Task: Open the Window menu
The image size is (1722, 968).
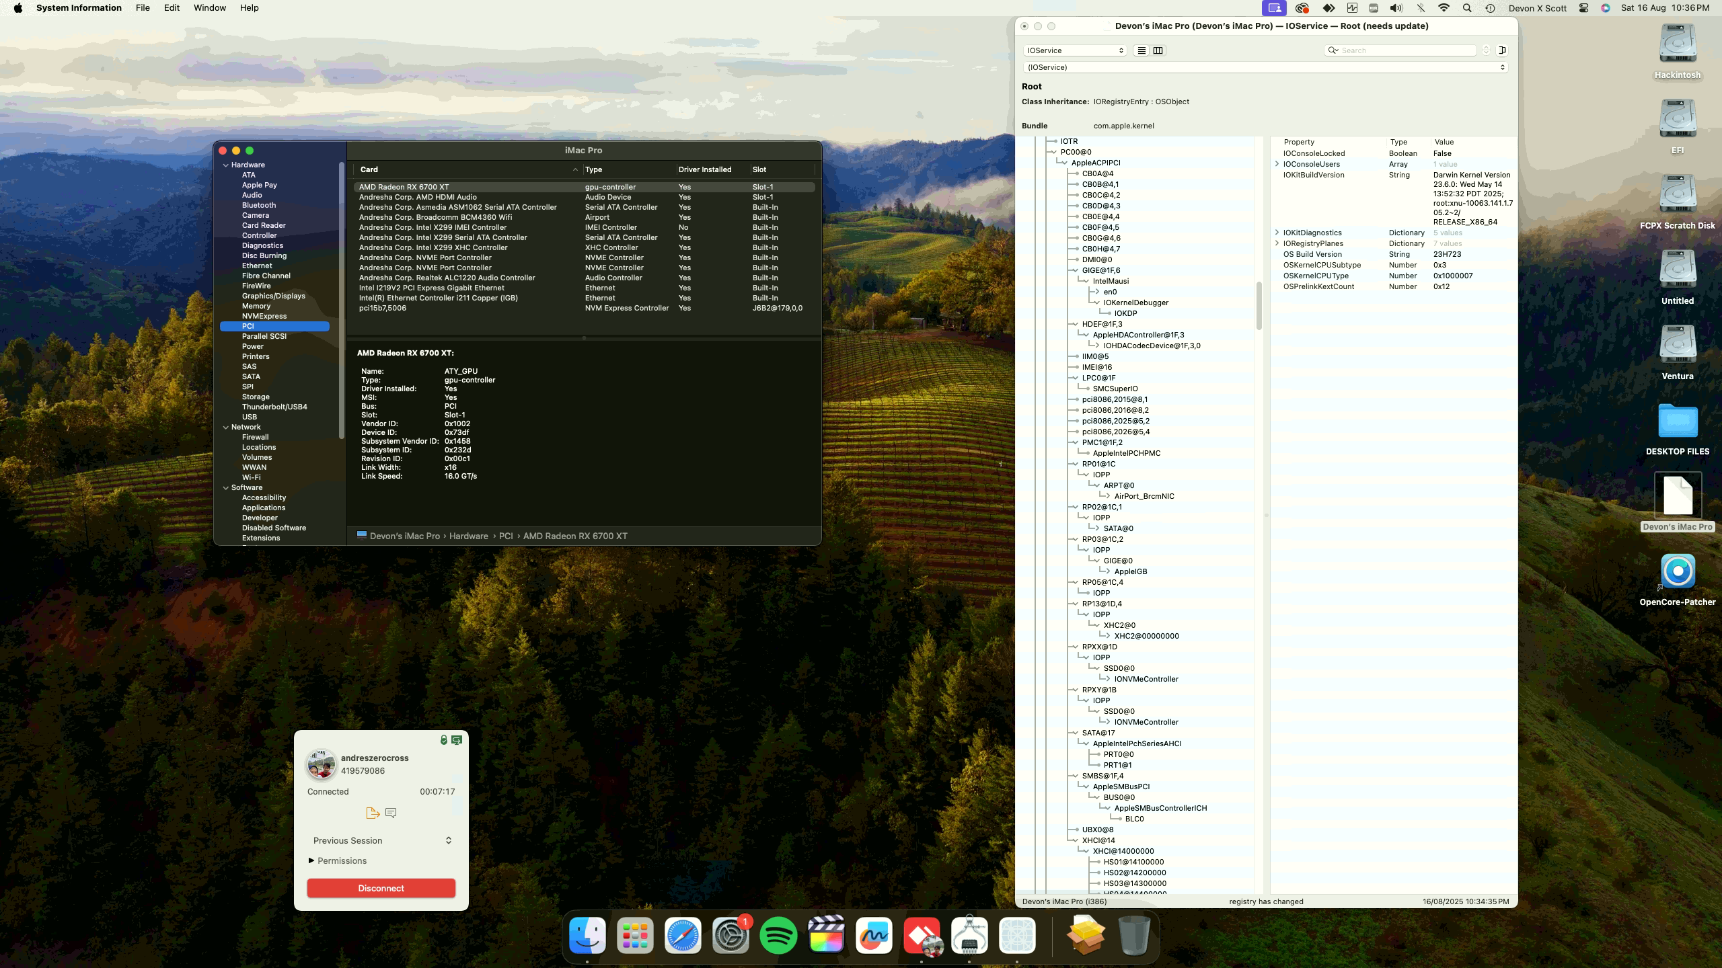Action: (x=210, y=8)
